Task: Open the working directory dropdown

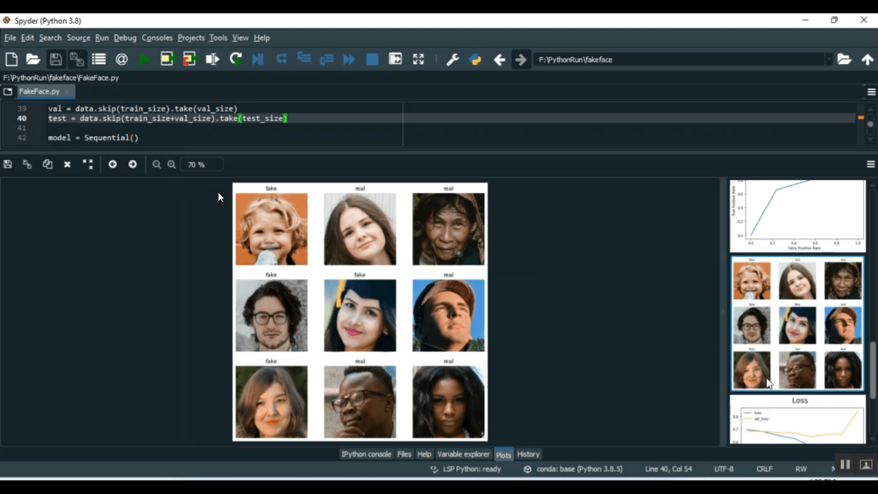Action: pyautogui.click(x=830, y=59)
